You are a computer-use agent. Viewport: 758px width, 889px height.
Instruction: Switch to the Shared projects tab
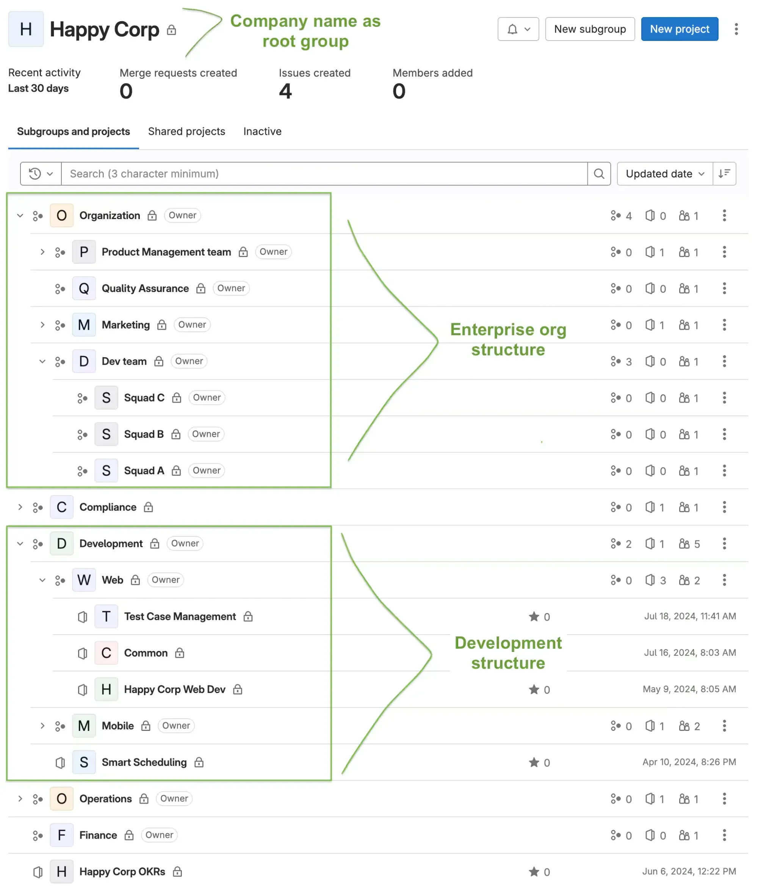(x=186, y=131)
